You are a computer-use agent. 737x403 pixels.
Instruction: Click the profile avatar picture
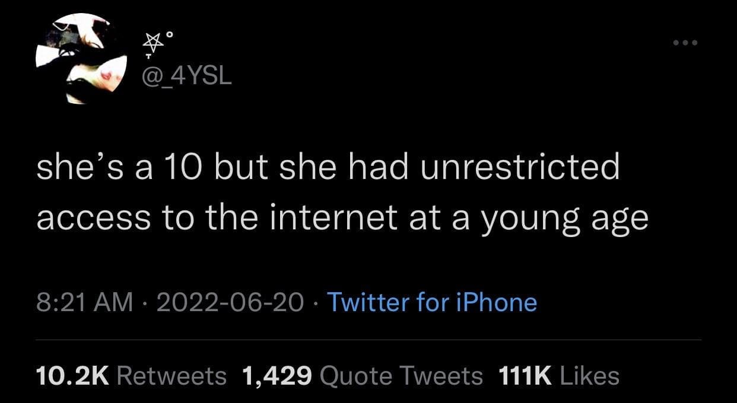point(81,59)
